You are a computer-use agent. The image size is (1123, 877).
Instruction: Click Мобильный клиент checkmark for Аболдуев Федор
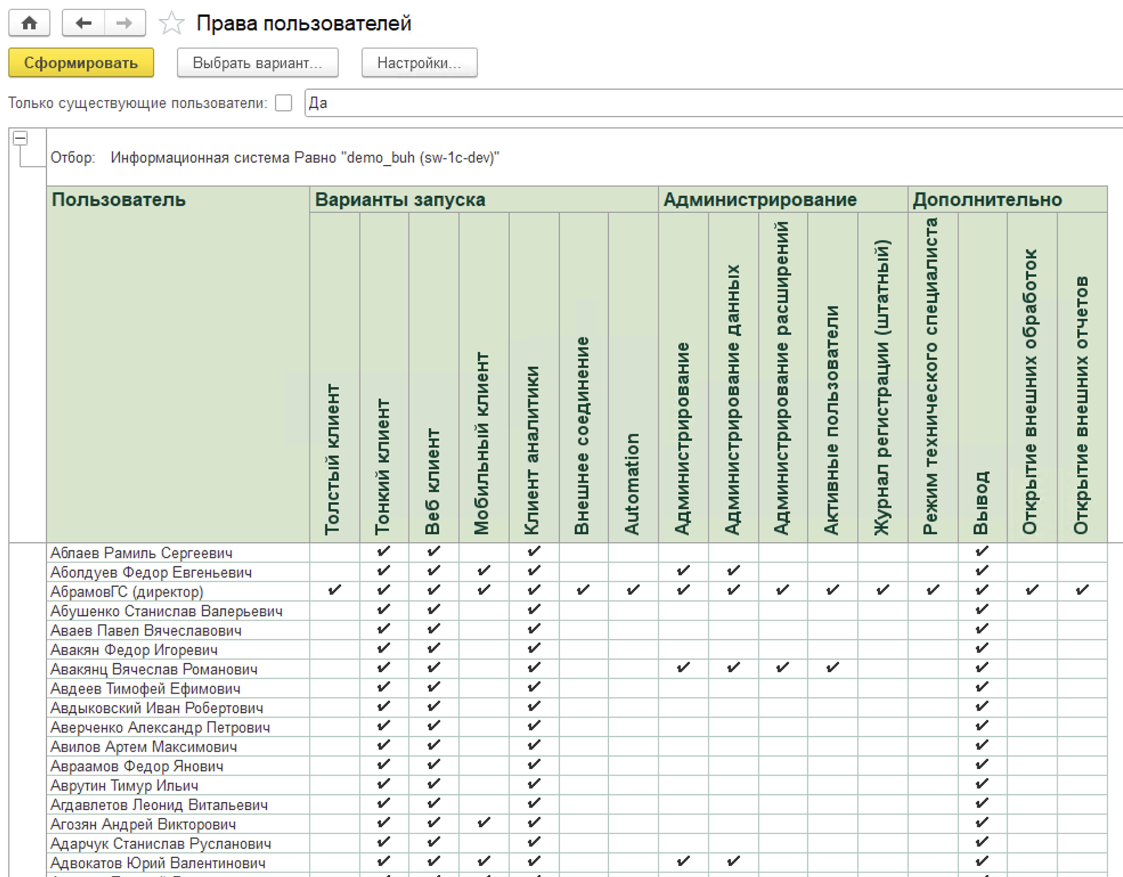click(483, 571)
